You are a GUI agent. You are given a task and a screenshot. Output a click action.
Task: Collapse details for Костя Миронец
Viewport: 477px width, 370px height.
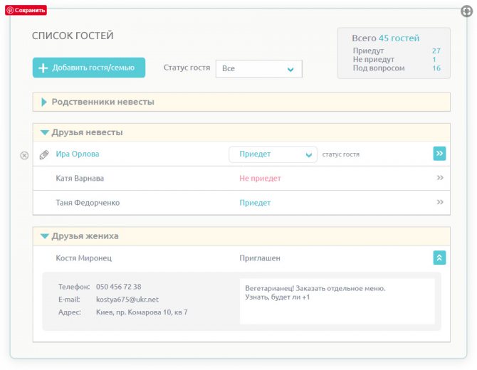439,258
